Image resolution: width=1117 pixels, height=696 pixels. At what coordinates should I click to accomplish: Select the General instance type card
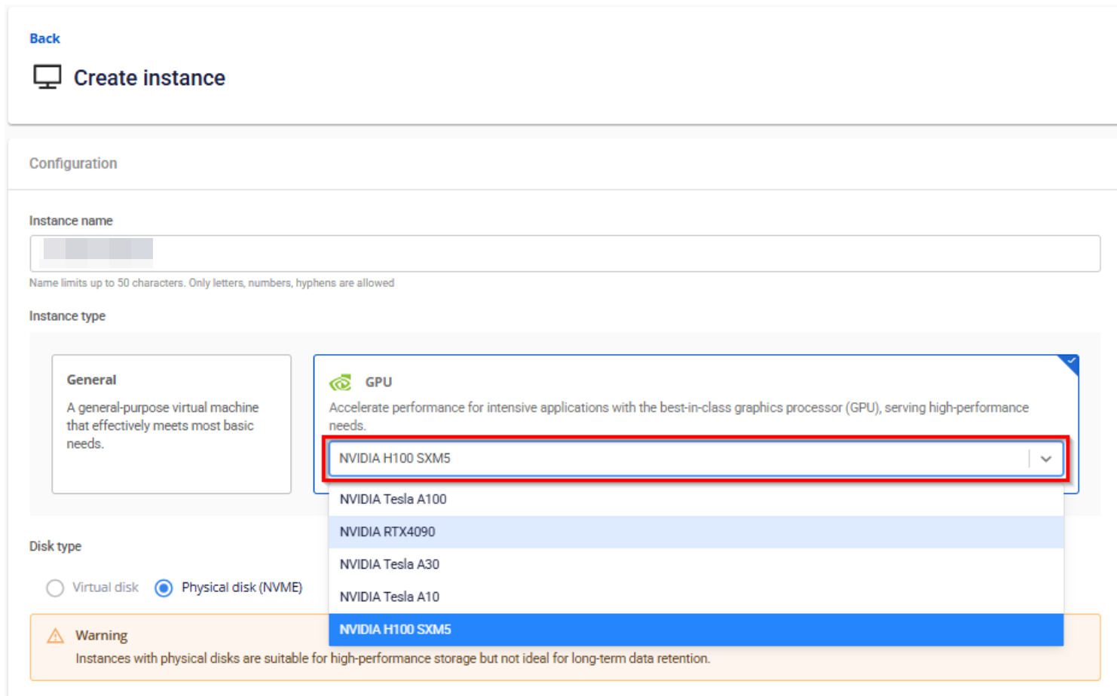pyautogui.click(x=171, y=424)
